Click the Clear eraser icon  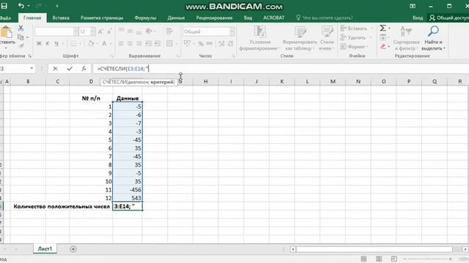[x=383, y=46]
